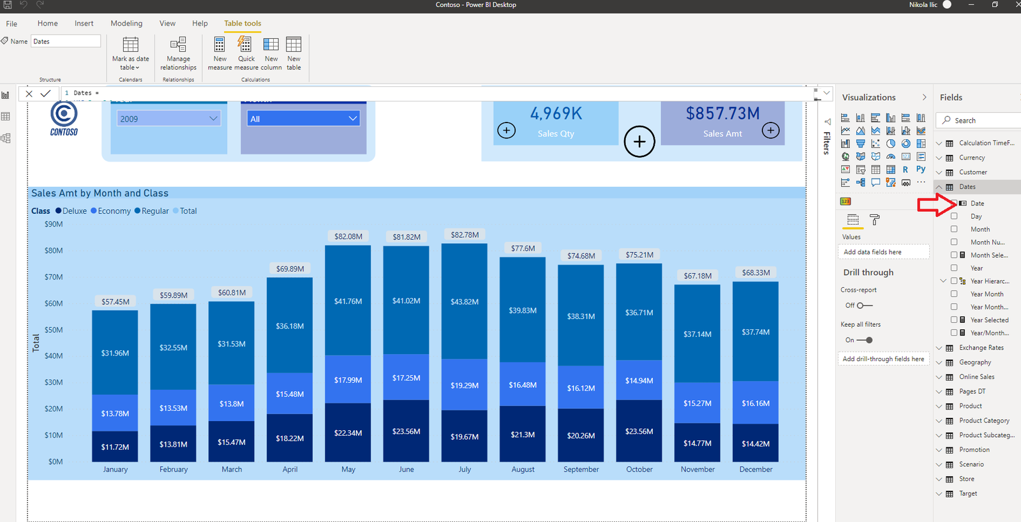
Task: Open the 2009 year slicer dropdown
Action: pyautogui.click(x=214, y=119)
